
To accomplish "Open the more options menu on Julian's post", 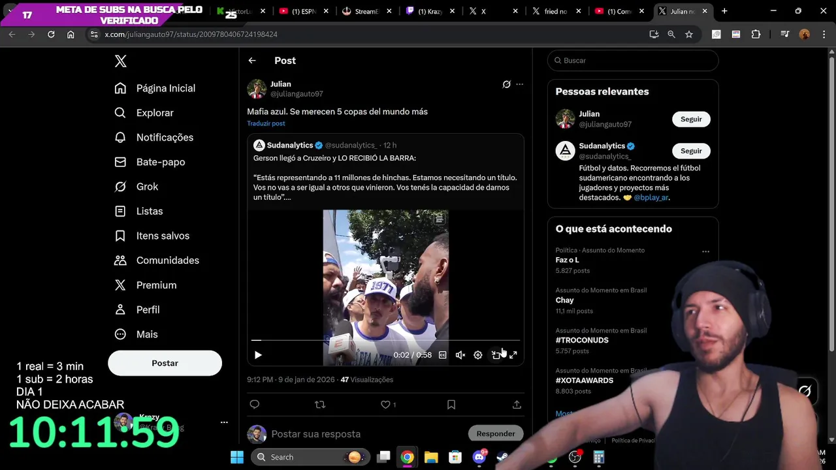I will point(520,84).
